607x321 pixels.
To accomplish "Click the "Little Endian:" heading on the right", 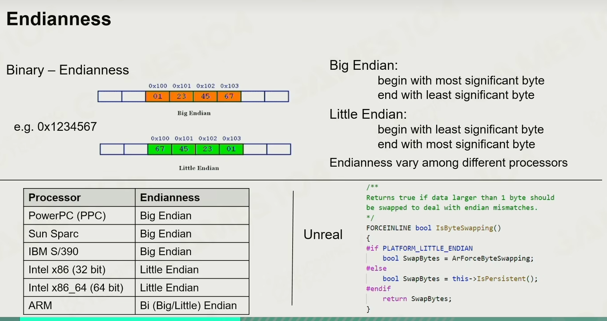I will [x=368, y=115].
